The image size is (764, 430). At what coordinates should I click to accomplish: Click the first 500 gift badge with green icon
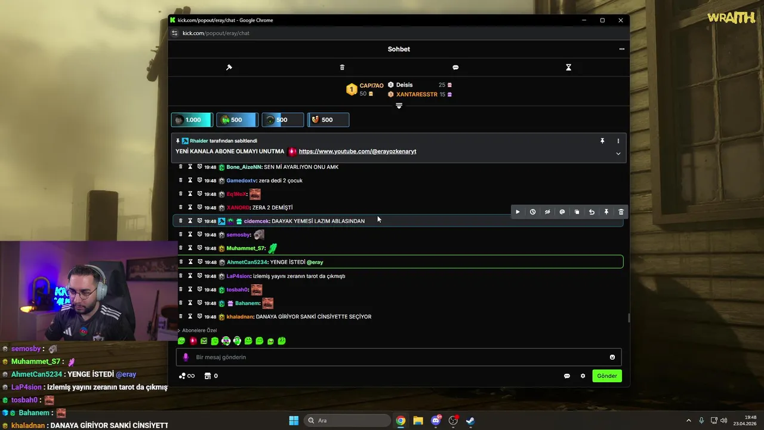(x=237, y=120)
